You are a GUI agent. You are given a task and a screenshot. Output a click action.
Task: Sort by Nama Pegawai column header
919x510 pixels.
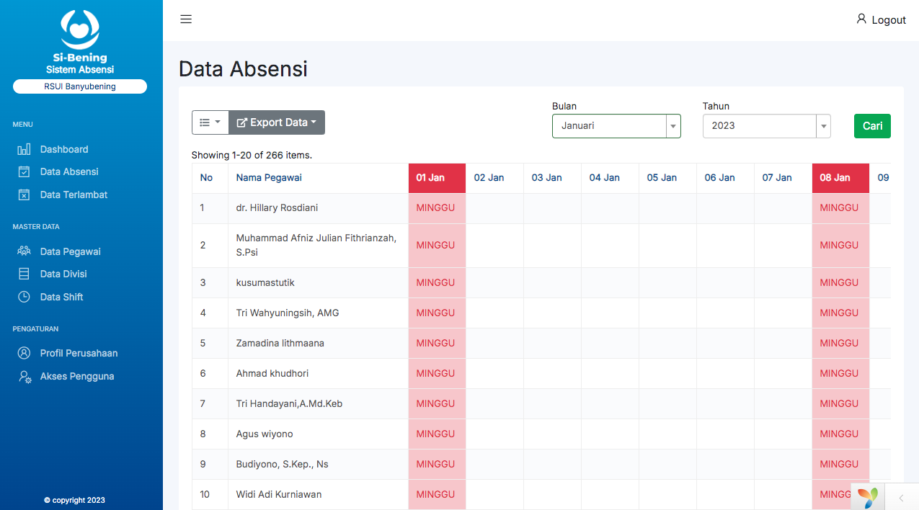[x=269, y=178]
